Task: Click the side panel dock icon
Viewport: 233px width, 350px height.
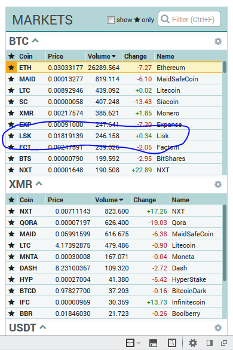Action: [x=209, y=343]
